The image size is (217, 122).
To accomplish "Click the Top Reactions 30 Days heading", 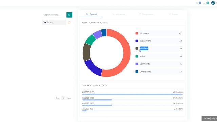I will click(95, 86).
